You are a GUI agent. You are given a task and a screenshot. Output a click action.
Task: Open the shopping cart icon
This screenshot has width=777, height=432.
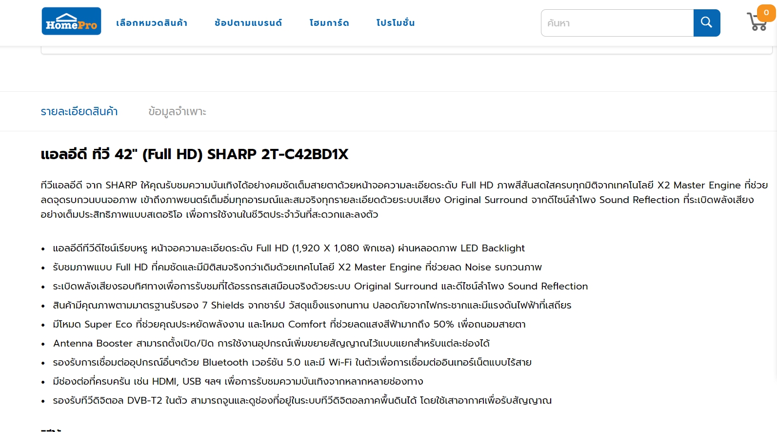click(x=757, y=22)
